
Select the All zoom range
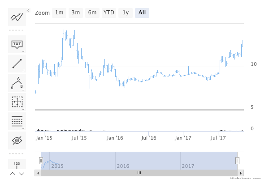point(142,13)
